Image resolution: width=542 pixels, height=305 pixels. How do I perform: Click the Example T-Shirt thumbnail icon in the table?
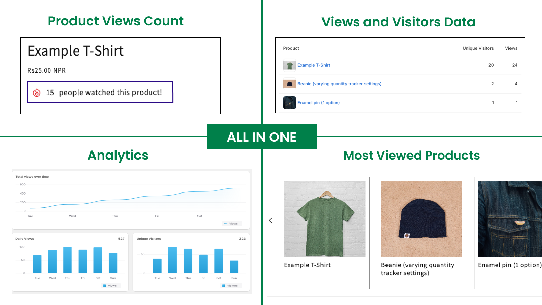tap(289, 65)
